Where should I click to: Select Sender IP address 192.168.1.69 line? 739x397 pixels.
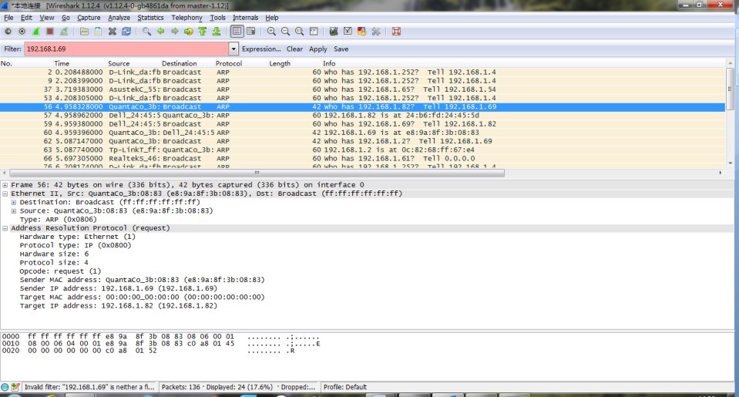pos(119,288)
